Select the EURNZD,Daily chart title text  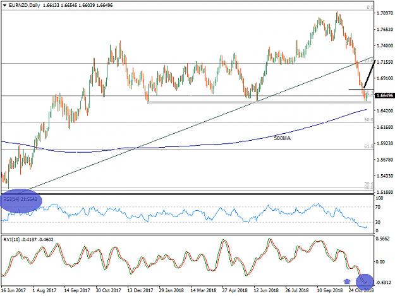tap(25, 5)
